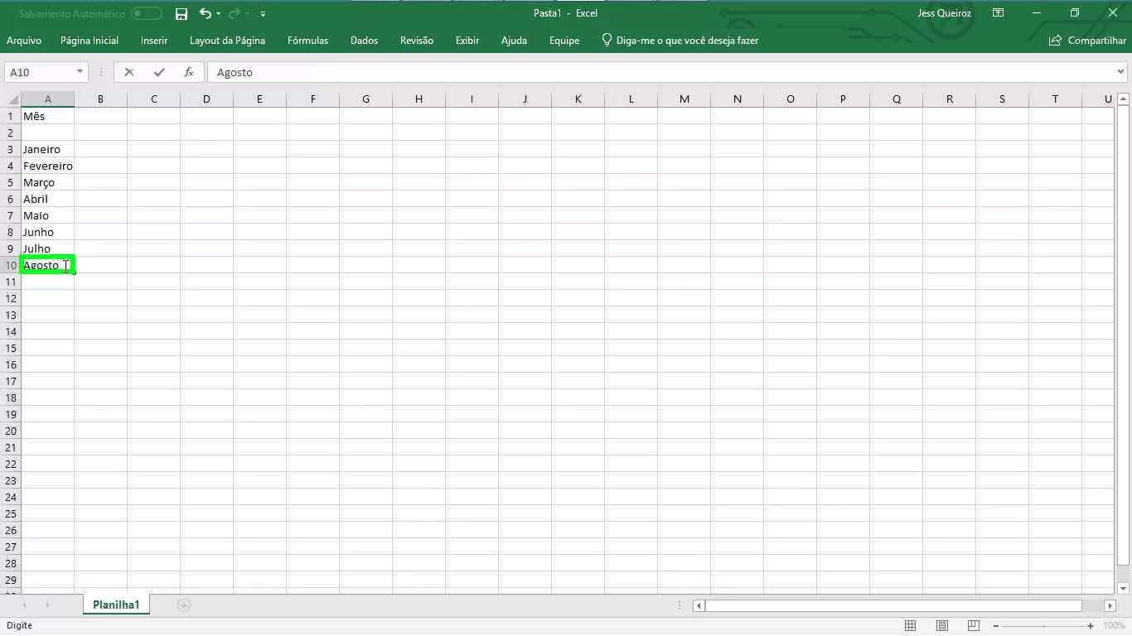Select the Planilha1 sheet tab
1132x636 pixels.
tap(116, 605)
